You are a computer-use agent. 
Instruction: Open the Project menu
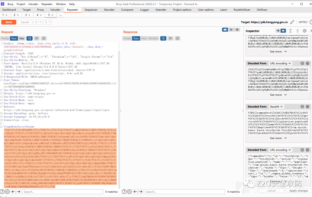[21, 4]
